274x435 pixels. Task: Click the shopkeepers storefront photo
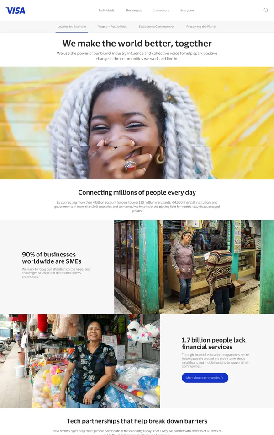tap(194, 267)
